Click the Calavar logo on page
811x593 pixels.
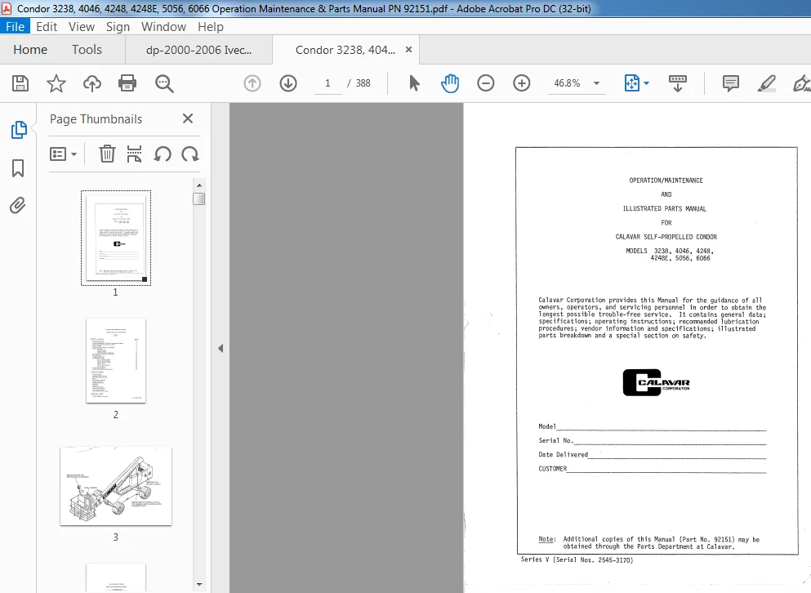(x=656, y=382)
